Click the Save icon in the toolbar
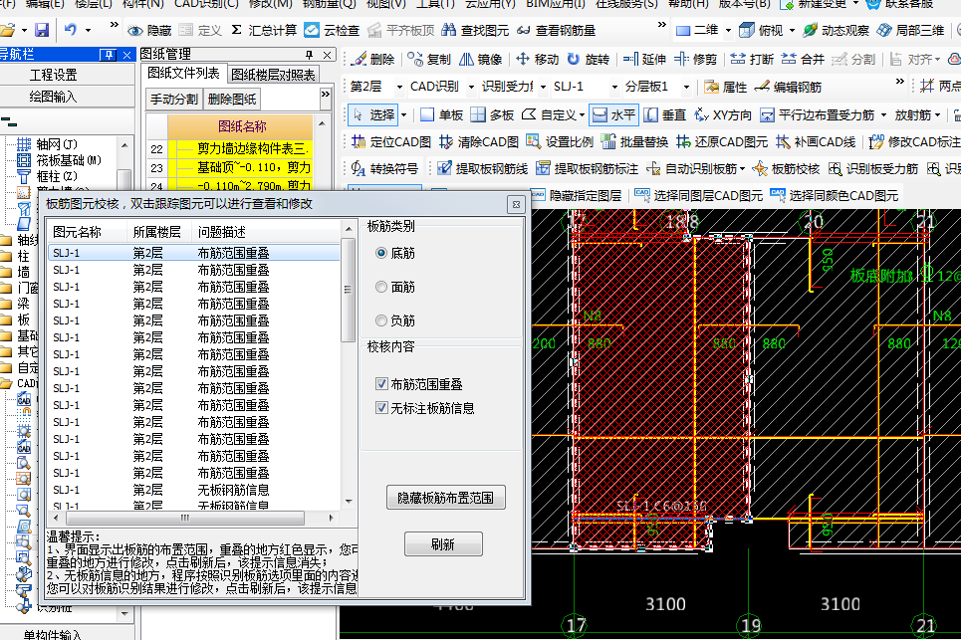Viewport: 961px width, 640px height. [x=42, y=30]
